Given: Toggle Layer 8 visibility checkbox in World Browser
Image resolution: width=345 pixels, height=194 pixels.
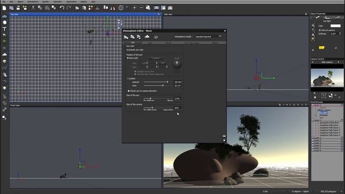Looking at the screenshot, I should tap(313, 150).
